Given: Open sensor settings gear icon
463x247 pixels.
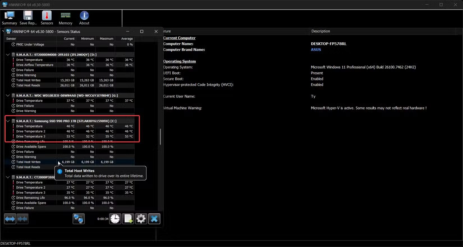Looking at the screenshot, I should pos(141,219).
